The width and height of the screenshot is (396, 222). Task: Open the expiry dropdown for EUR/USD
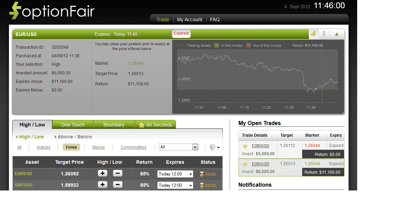(x=175, y=173)
